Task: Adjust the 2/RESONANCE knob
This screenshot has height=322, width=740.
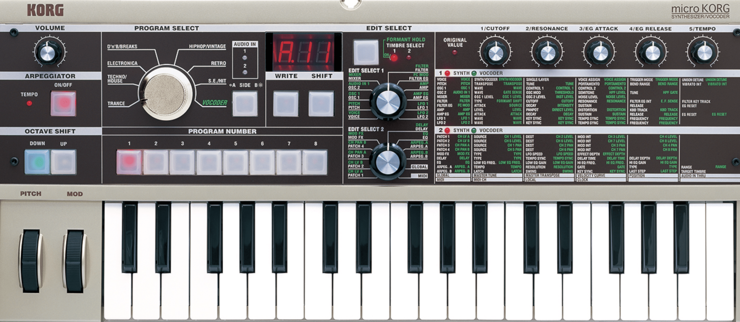Action: coord(547,53)
